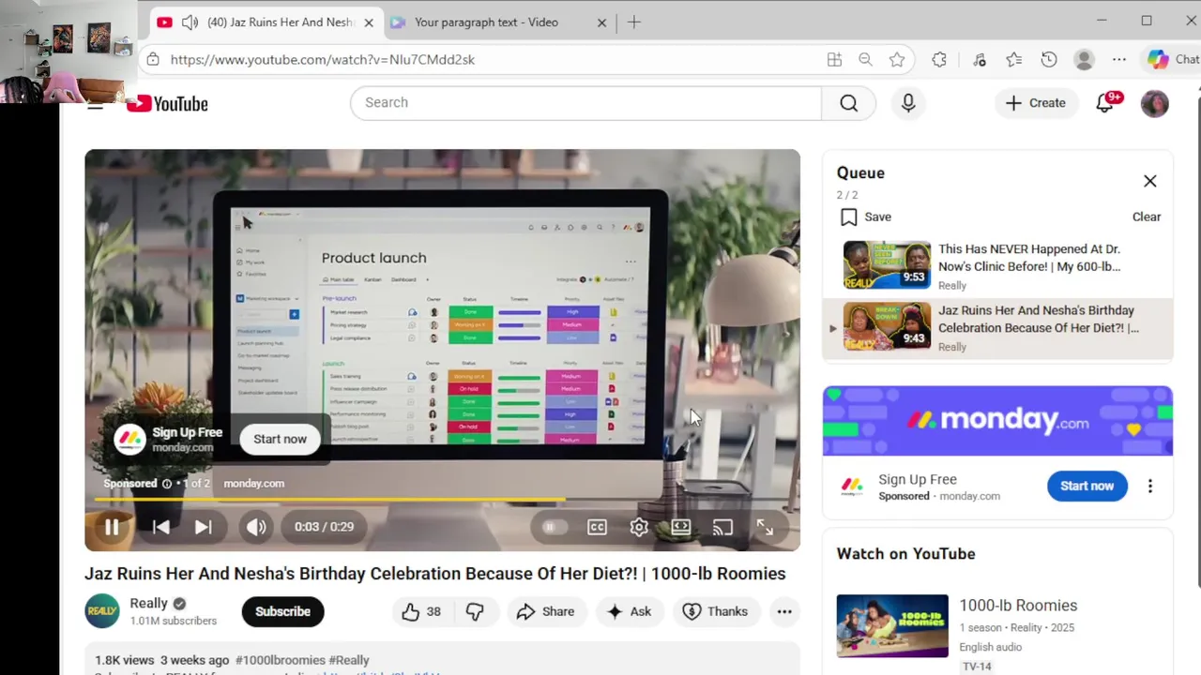
Task: Share this video
Action: pyautogui.click(x=545, y=611)
